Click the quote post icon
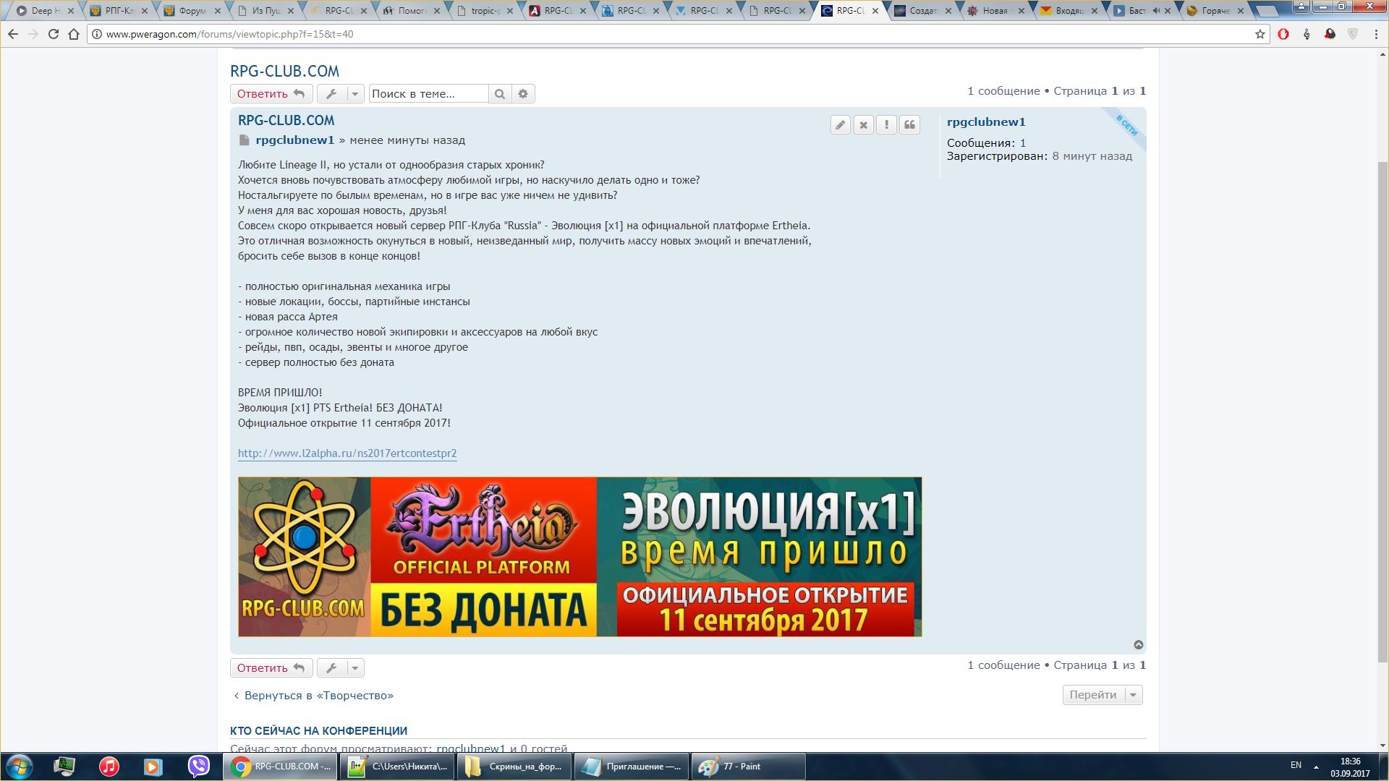This screenshot has height=781, width=1389. (909, 125)
